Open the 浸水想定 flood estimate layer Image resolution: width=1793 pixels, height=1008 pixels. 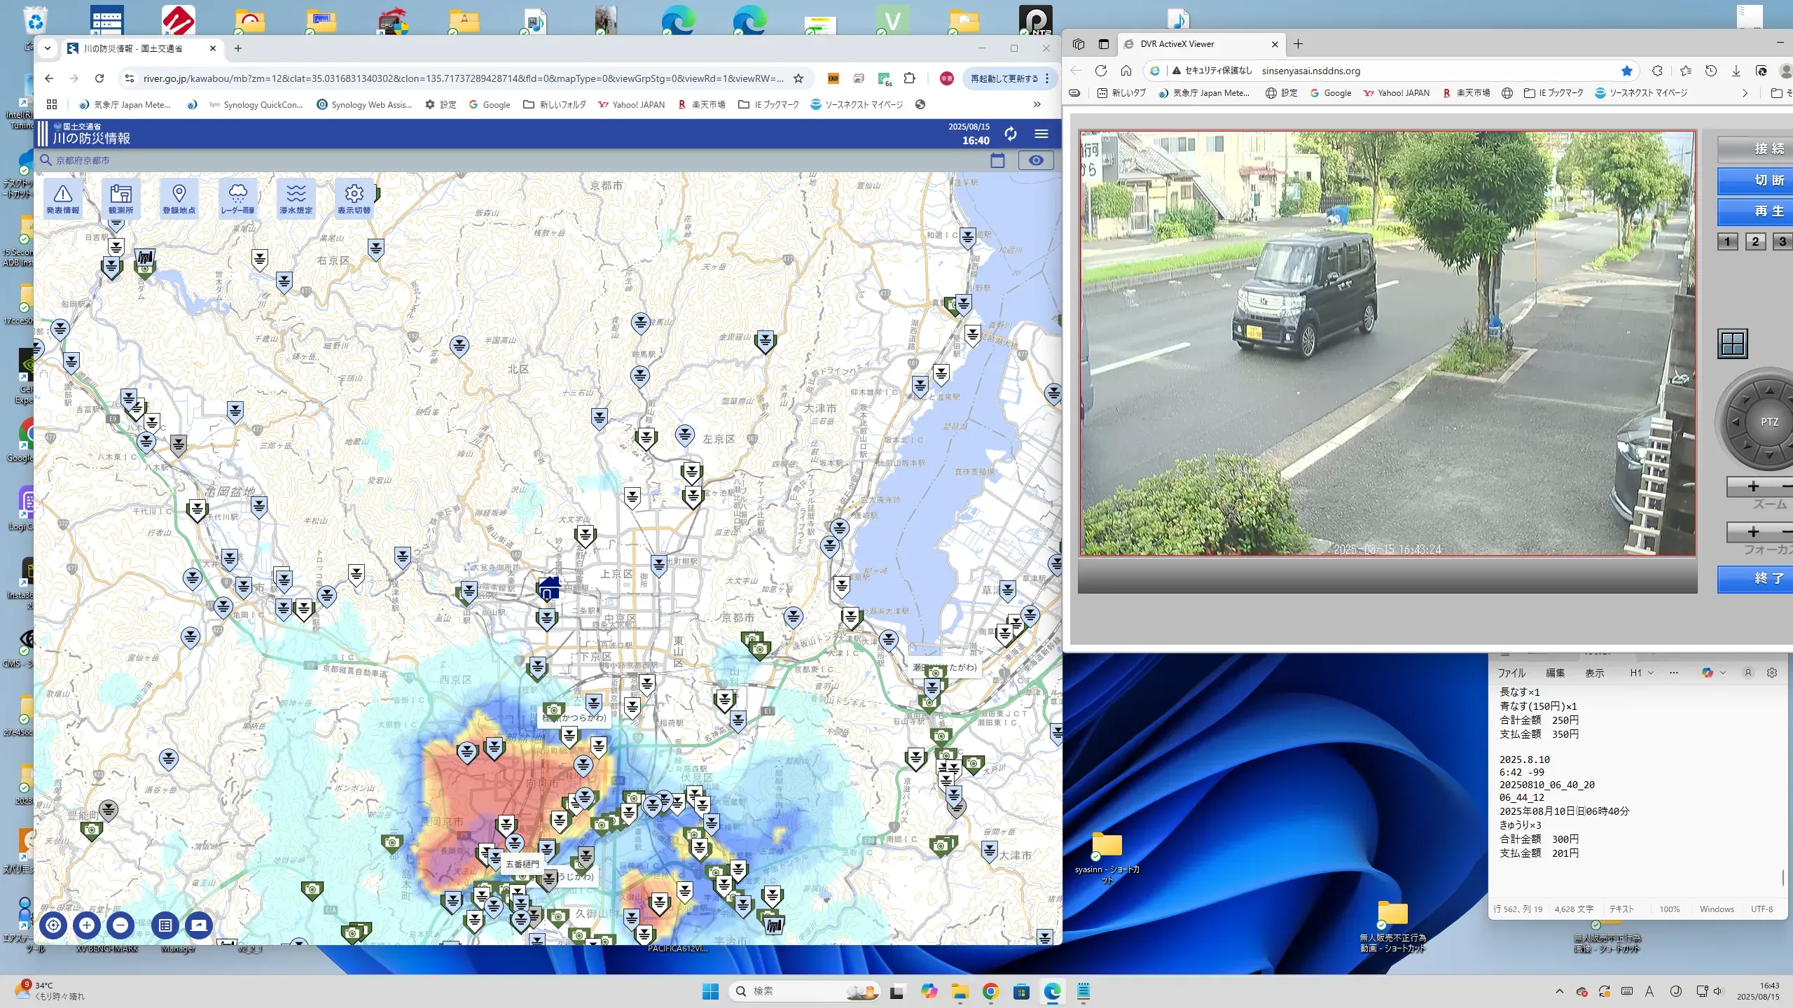click(296, 198)
